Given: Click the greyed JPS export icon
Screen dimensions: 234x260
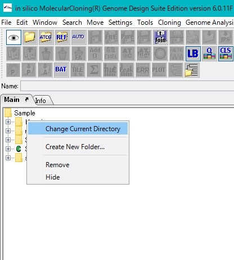Looking at the screenshot, I should (226, 37).
